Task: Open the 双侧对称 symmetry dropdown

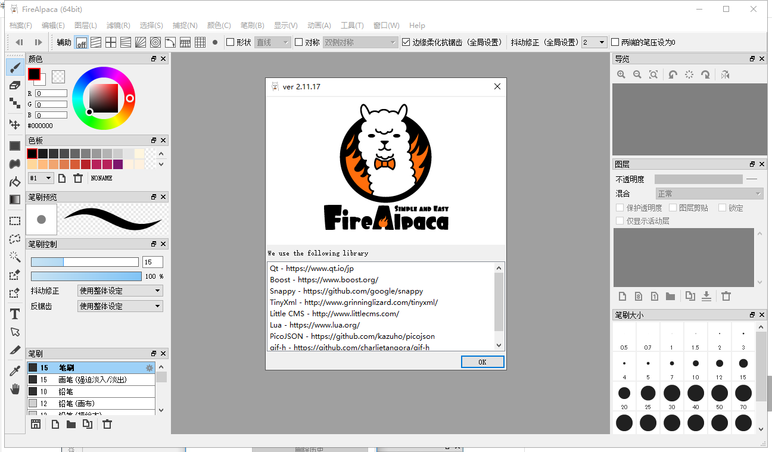Action: pos(360,42)
